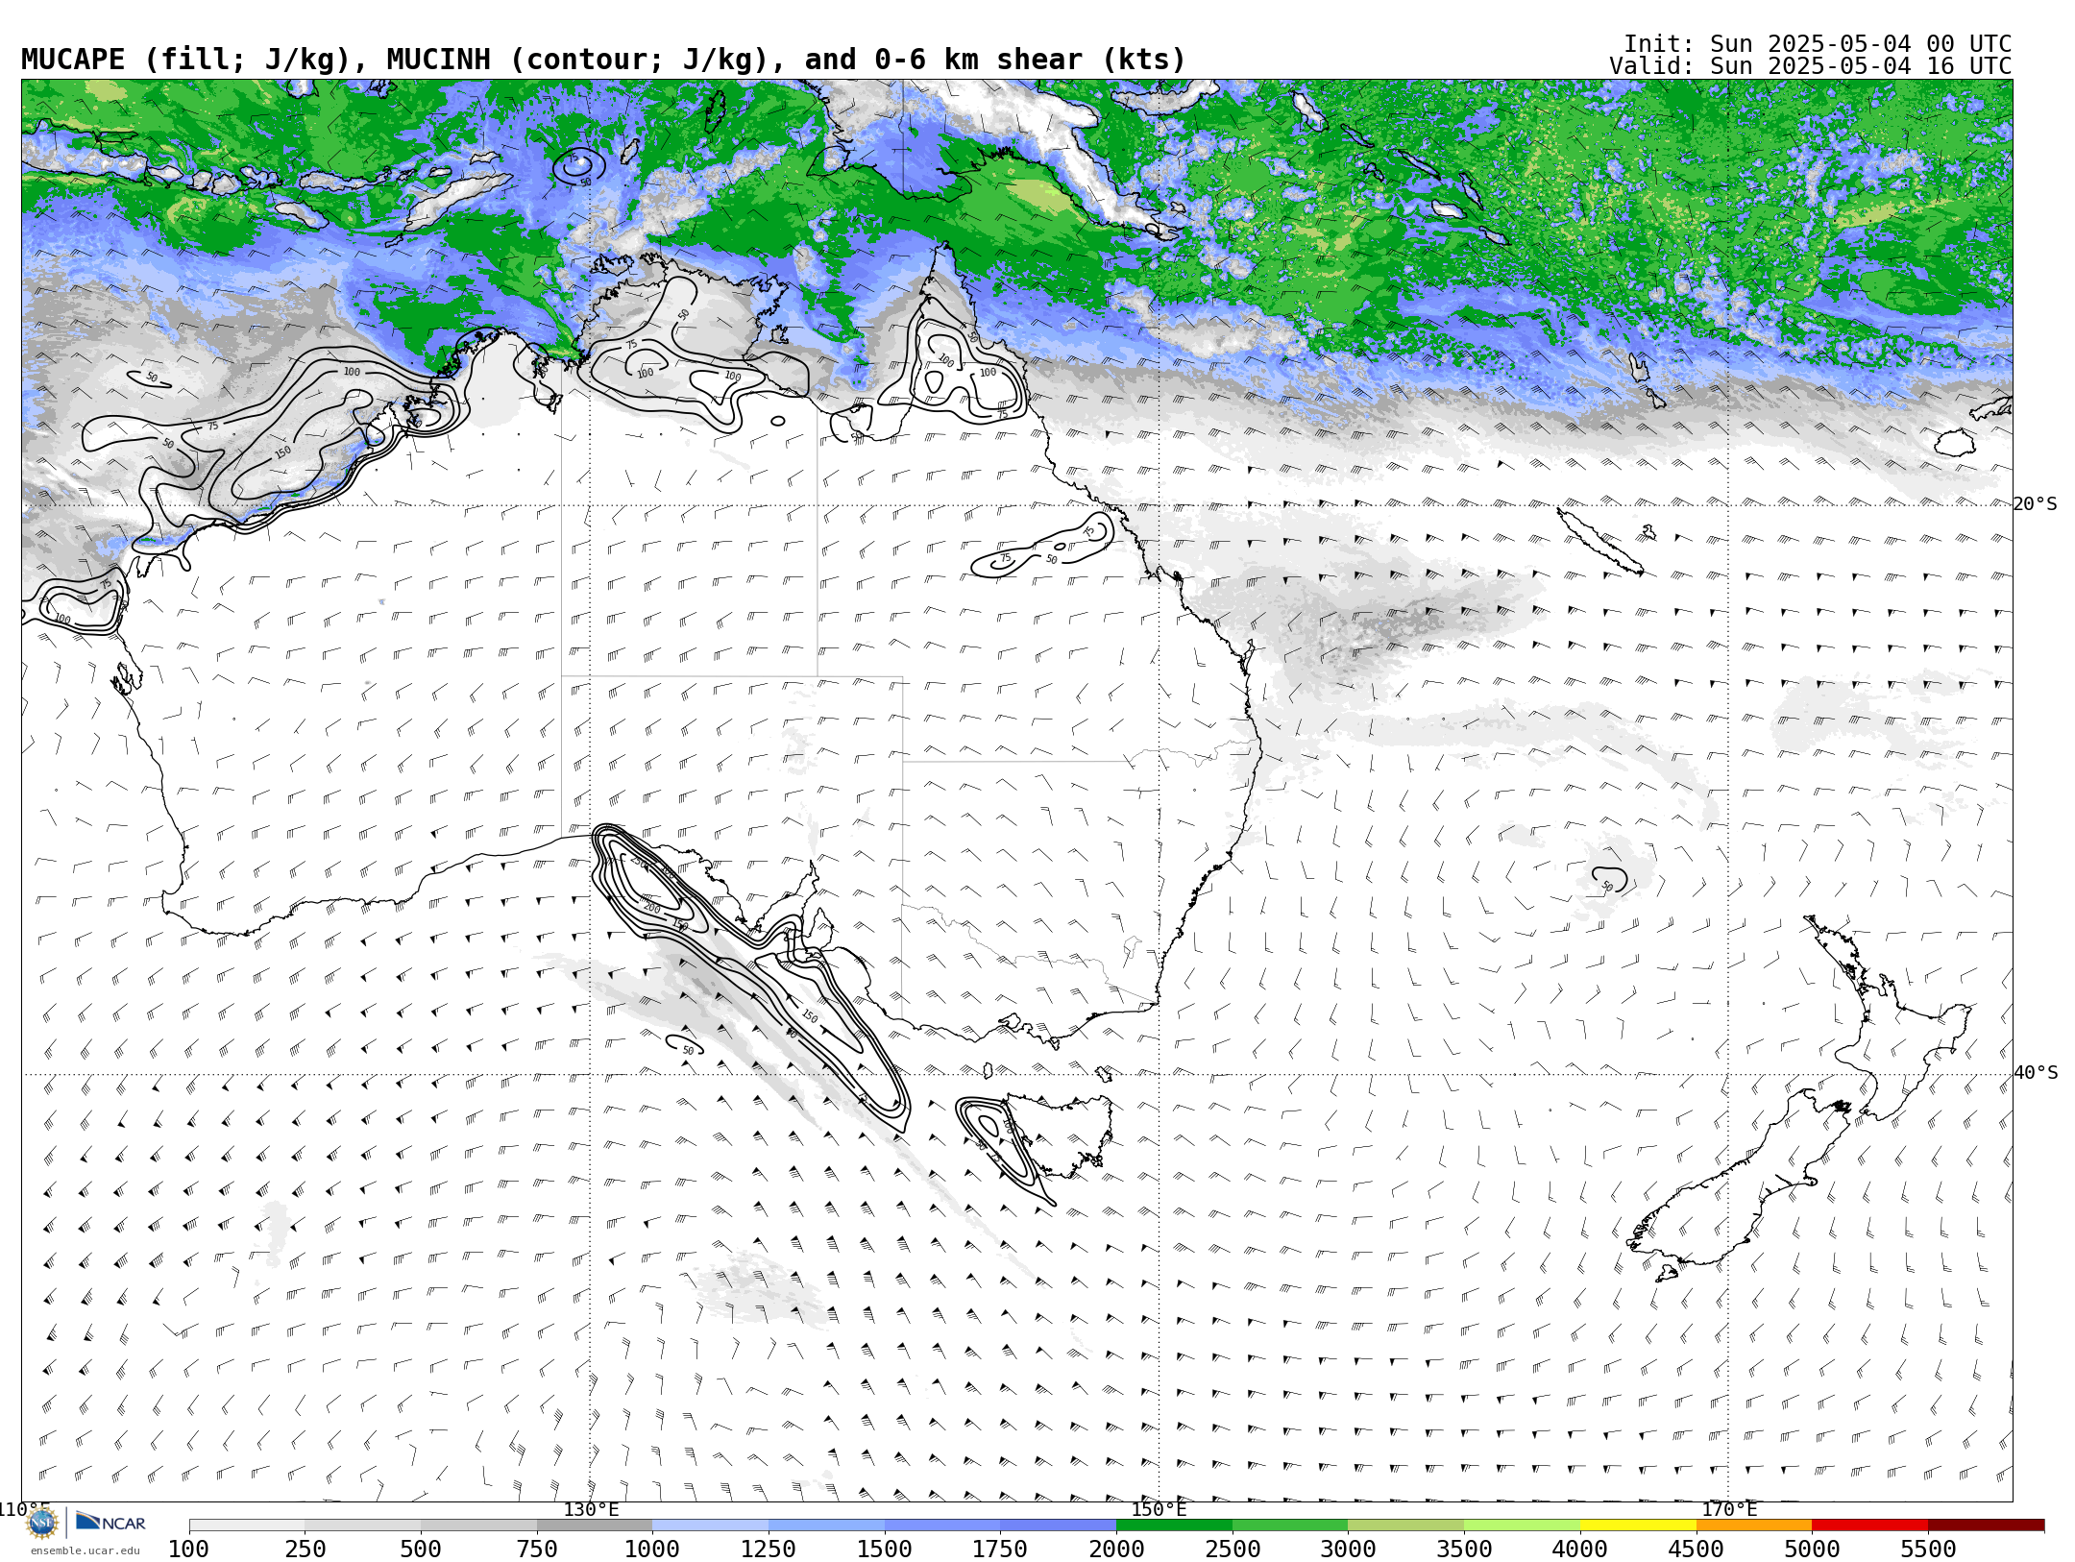Pick the medium green 2500–3000 colorbar swatch
The height and width of the screenshot is (1562, 2075).
click(1290, 1525)
